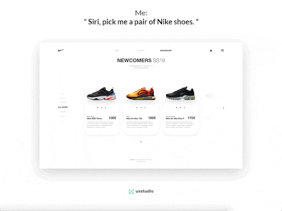Advance carousel with right chevron arrow

pyautogui.click(x=223, y=108)
